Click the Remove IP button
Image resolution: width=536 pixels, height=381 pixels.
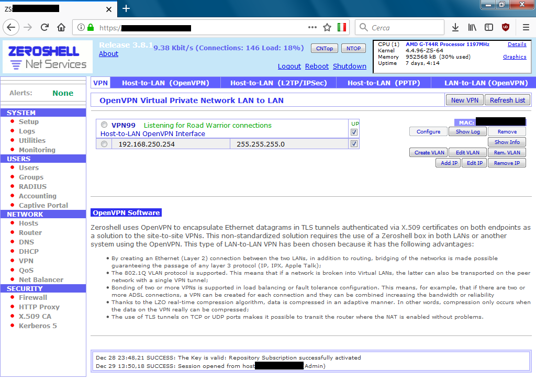coord(507,163)
